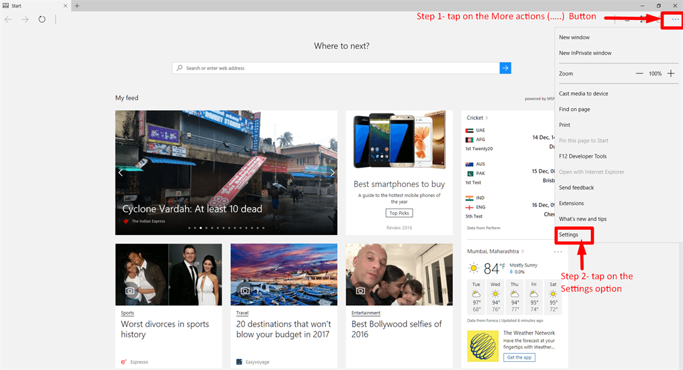This screenshot has height=370, width=683.
Task: Choose New InPrivate window
Action: [x=585, y=53]
